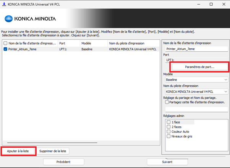Screen dimensions: 230x168
Task: Check the 1 face admin setting
Action: pyautogui.click(x=168, y=122)
